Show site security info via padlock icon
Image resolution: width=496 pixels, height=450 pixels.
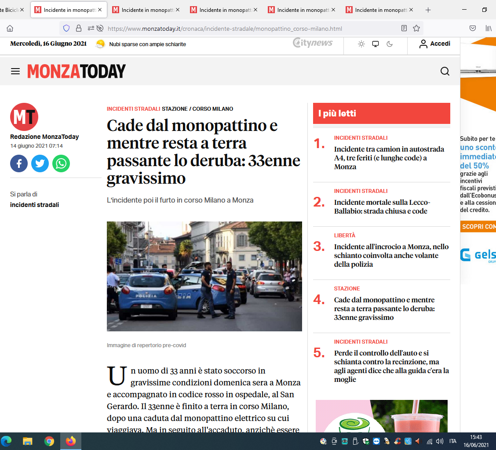(x=78, y=29)
